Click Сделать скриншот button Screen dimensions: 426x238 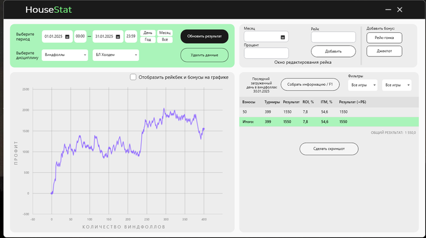coord(329,149)
